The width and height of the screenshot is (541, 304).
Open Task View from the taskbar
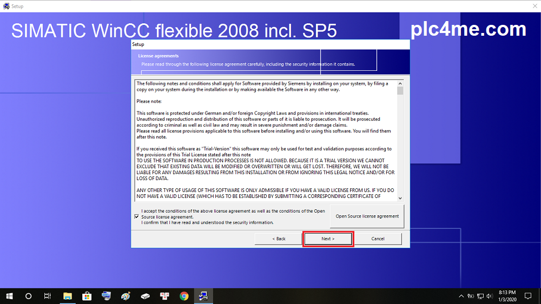(x=48, y=296)
